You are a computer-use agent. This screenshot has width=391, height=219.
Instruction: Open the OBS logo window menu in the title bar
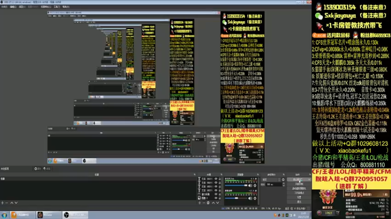click(2, 2)
